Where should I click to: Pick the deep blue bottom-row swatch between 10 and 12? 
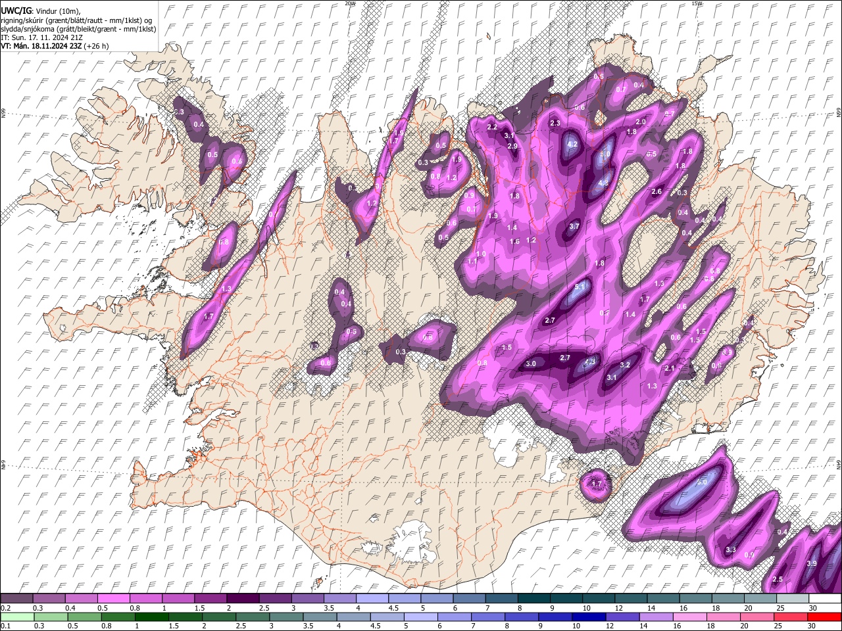coord(587,617)
